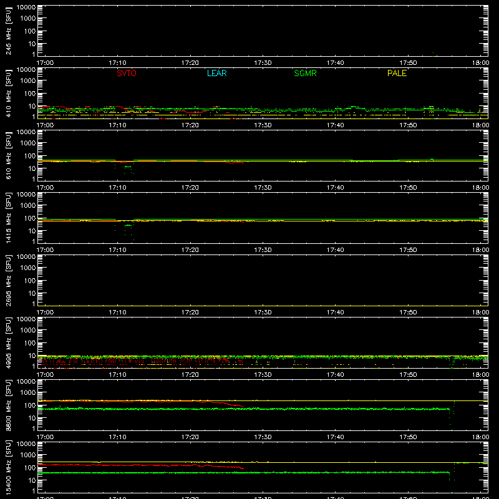
Task: Click 17:20 label under the 8800 MHz panel
Action: click(x=190, y=437)
